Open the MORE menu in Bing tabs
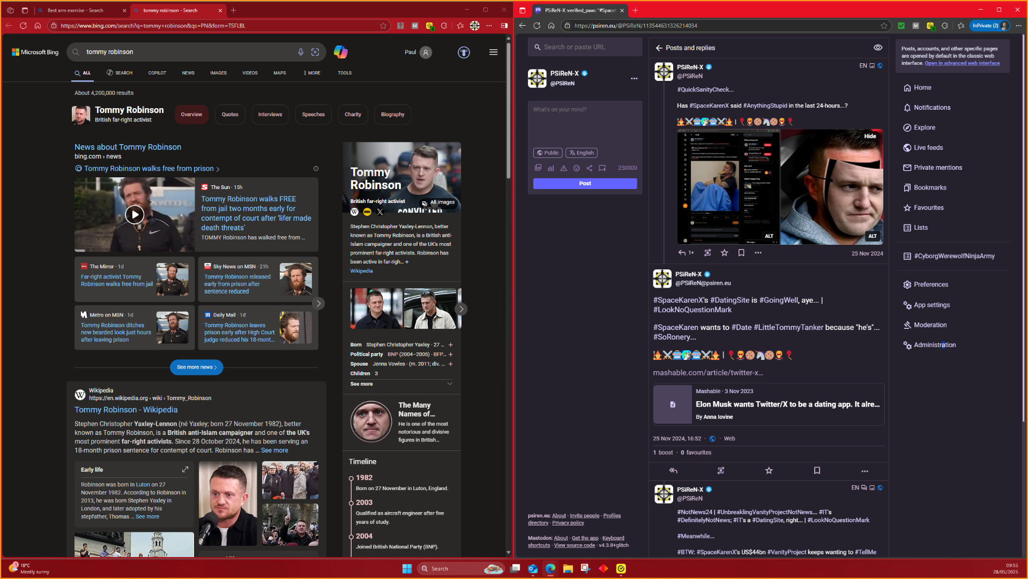This screenshot has height=579, width=1028. pyautogui.click(x=312, y=73)
